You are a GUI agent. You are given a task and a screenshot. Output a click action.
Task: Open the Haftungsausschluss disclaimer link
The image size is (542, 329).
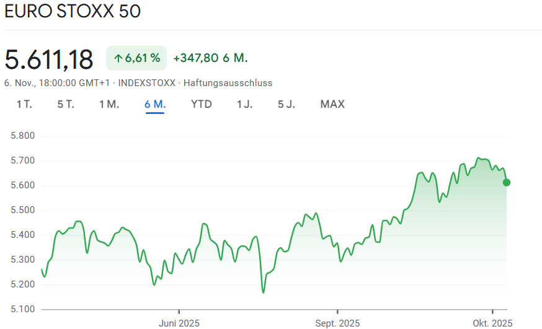click(x=228, y=82)
